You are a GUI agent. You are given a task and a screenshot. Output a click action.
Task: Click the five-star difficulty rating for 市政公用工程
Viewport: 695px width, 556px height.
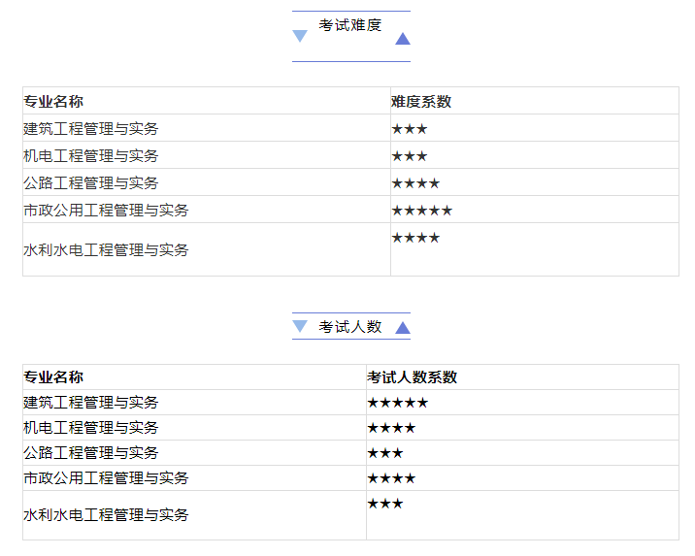(x=422, y=210)
